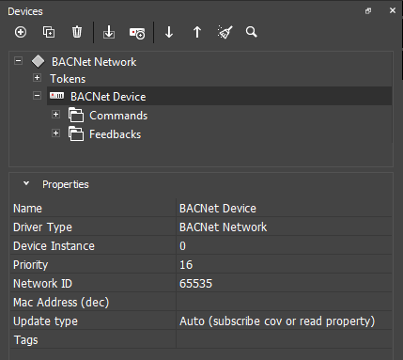The height and width of the screenshot is (360, 403).
Task: Click the Mac Address (dec) label
Action: [x=61, y=303]
